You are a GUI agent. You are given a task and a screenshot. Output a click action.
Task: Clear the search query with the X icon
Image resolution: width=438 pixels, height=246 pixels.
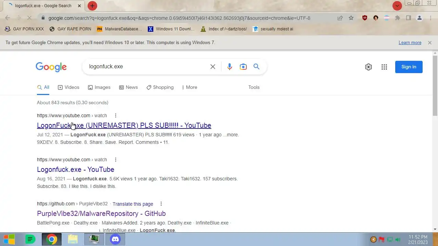(213, 67)
